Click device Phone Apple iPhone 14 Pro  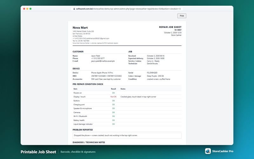click(102, 73)
